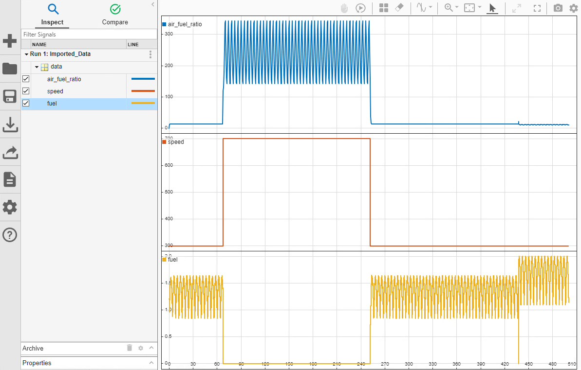The width and height of the screenshot is (581, 370).
Task: Switch to the Compare tab
Action: click(x=115, y=15)
